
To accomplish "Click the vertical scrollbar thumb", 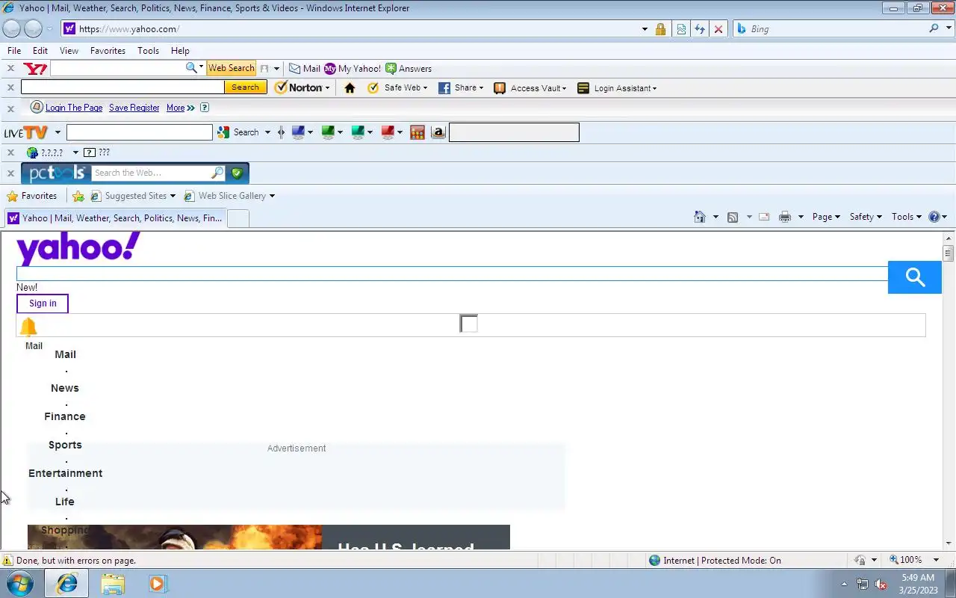I will tap(949, 253).
